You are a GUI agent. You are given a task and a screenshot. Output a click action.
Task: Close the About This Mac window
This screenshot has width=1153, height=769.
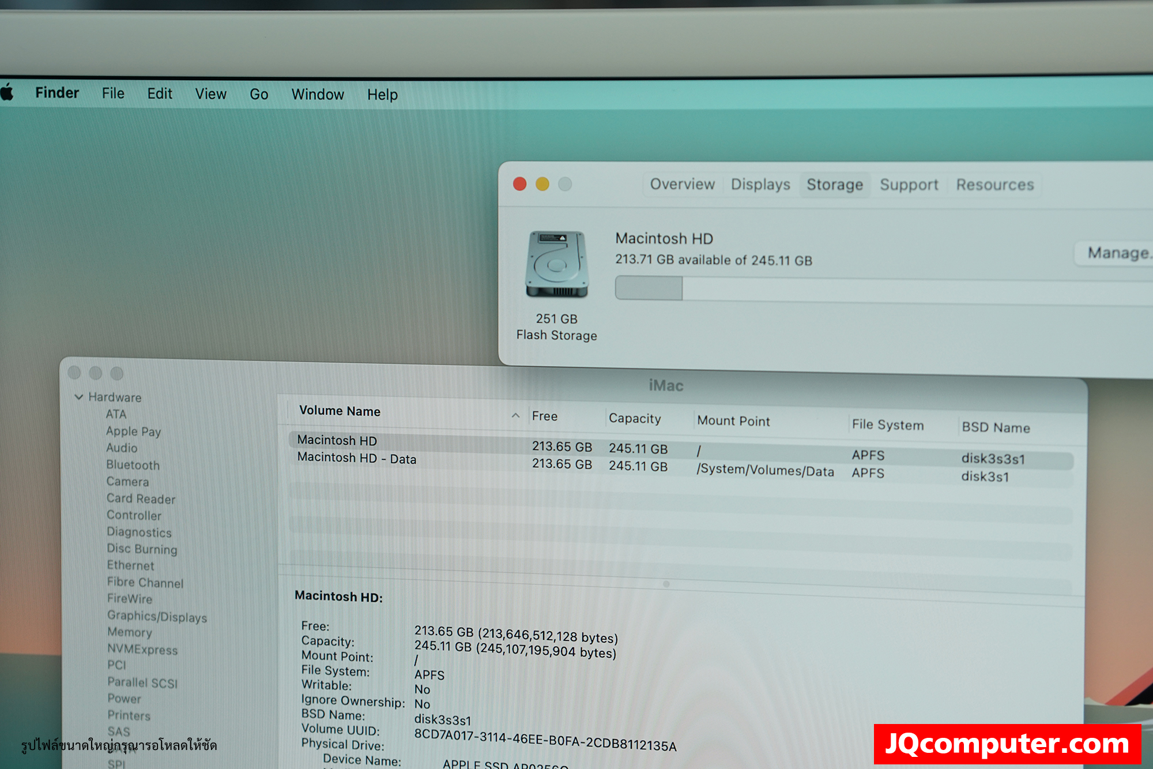point(519,183)
